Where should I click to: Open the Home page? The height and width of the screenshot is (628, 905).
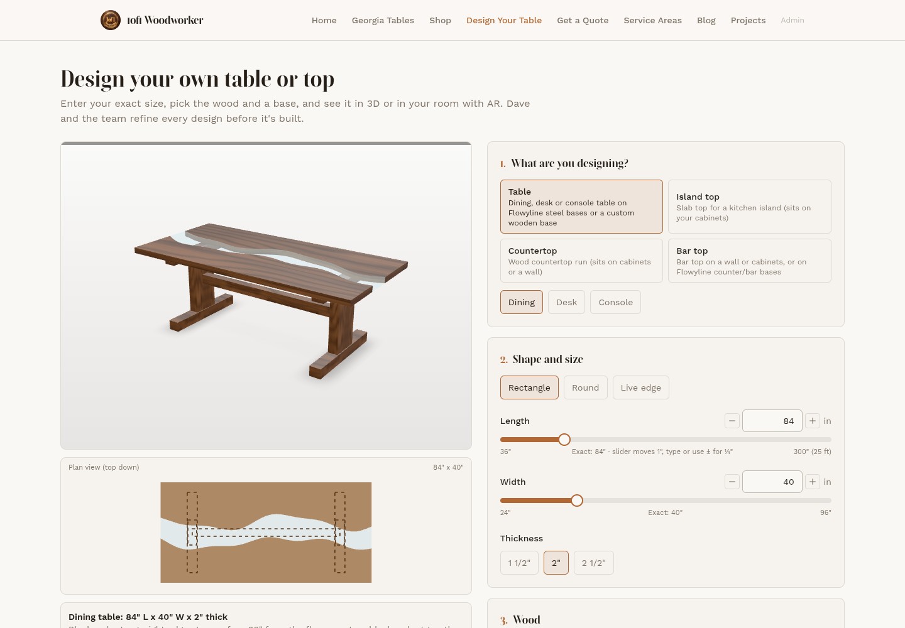324,20
